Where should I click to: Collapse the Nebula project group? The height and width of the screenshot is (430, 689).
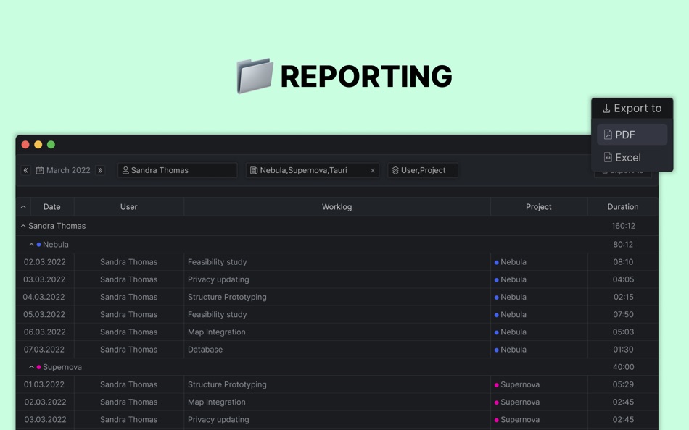coord(31,245)
